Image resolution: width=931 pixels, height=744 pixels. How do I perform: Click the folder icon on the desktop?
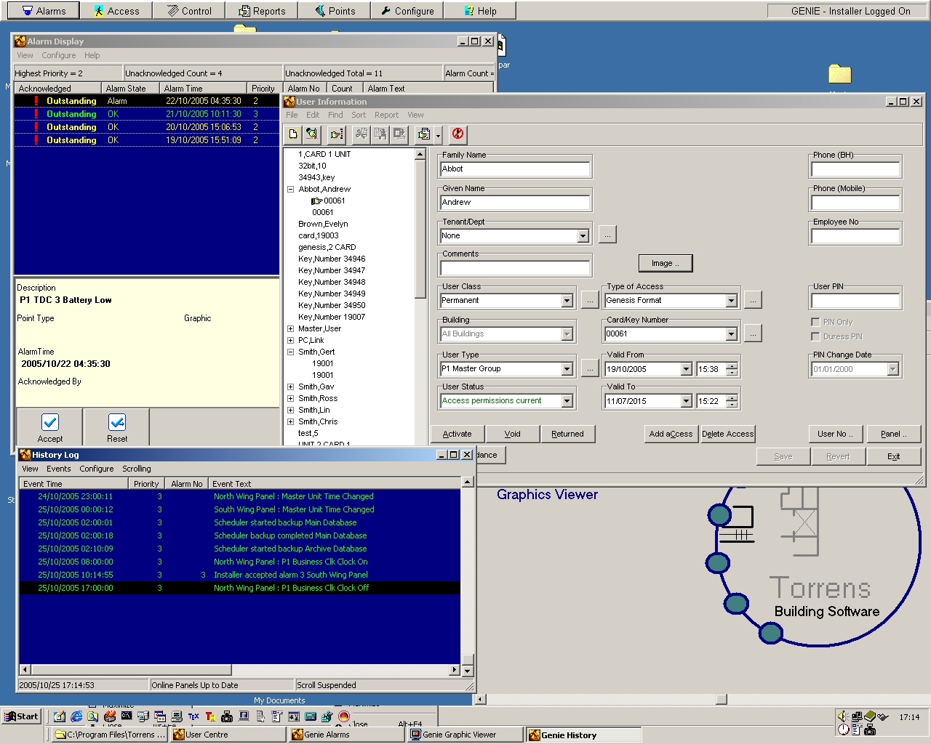coord(839,74)
